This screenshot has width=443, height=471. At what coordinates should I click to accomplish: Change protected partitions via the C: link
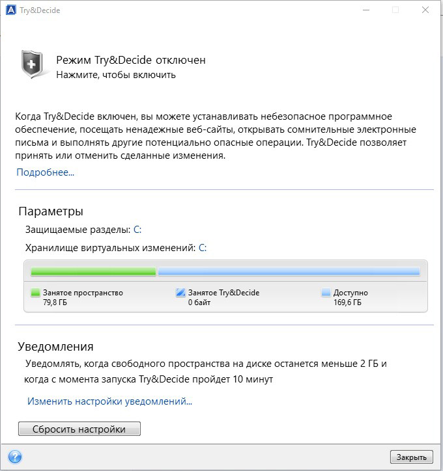point(137,230)
